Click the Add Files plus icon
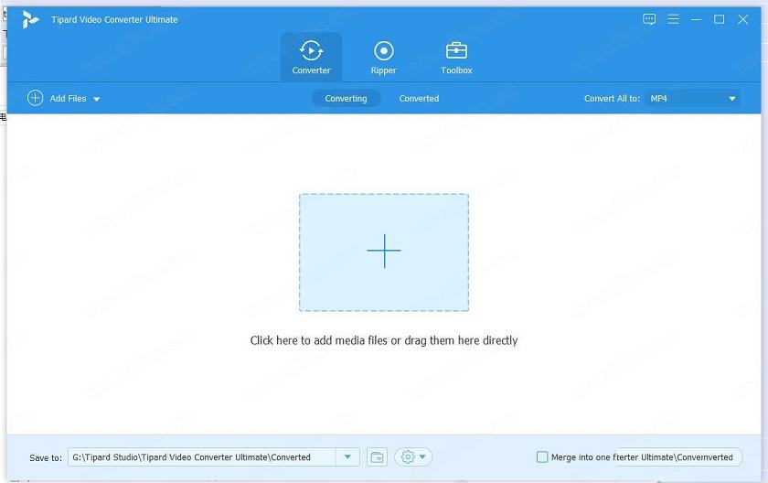Screen dimensions: 768x483 (x=35, y=98)
